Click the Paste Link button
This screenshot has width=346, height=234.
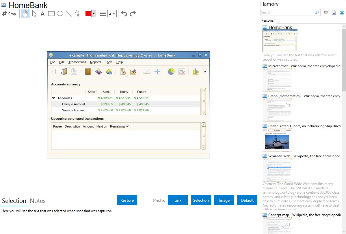coord(178,200)
